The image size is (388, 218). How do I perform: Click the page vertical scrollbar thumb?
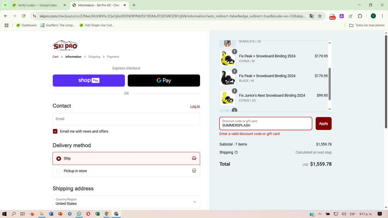pyautogui.click(x=386, y=82)
